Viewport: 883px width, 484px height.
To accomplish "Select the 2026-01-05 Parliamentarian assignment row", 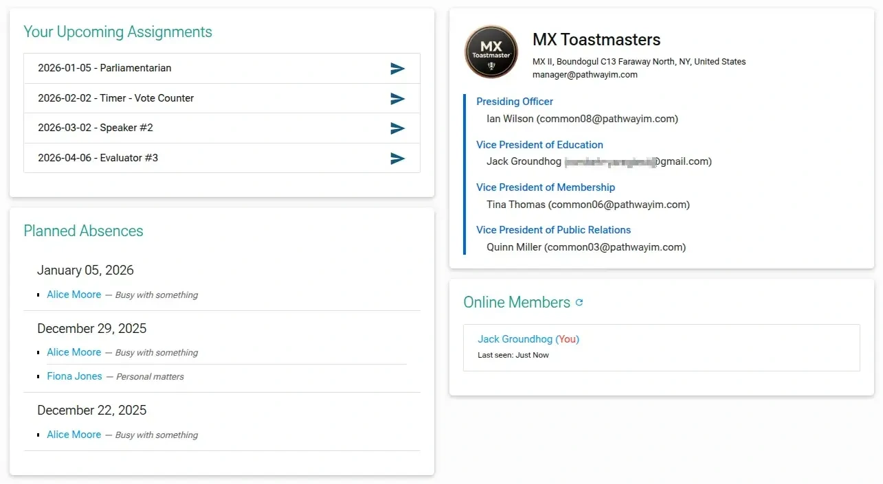I will click(104, 68).
